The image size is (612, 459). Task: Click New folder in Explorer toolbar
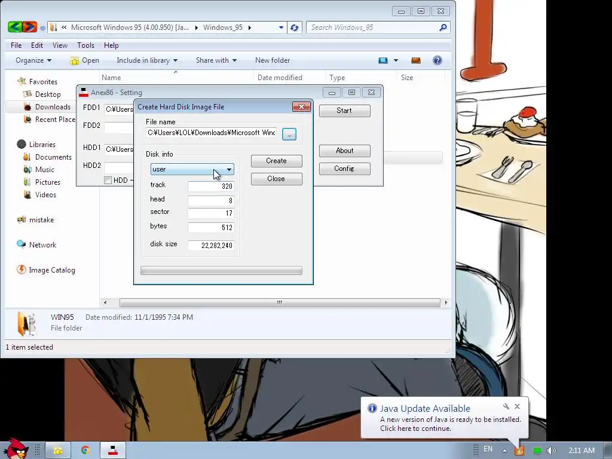point(273,60)
